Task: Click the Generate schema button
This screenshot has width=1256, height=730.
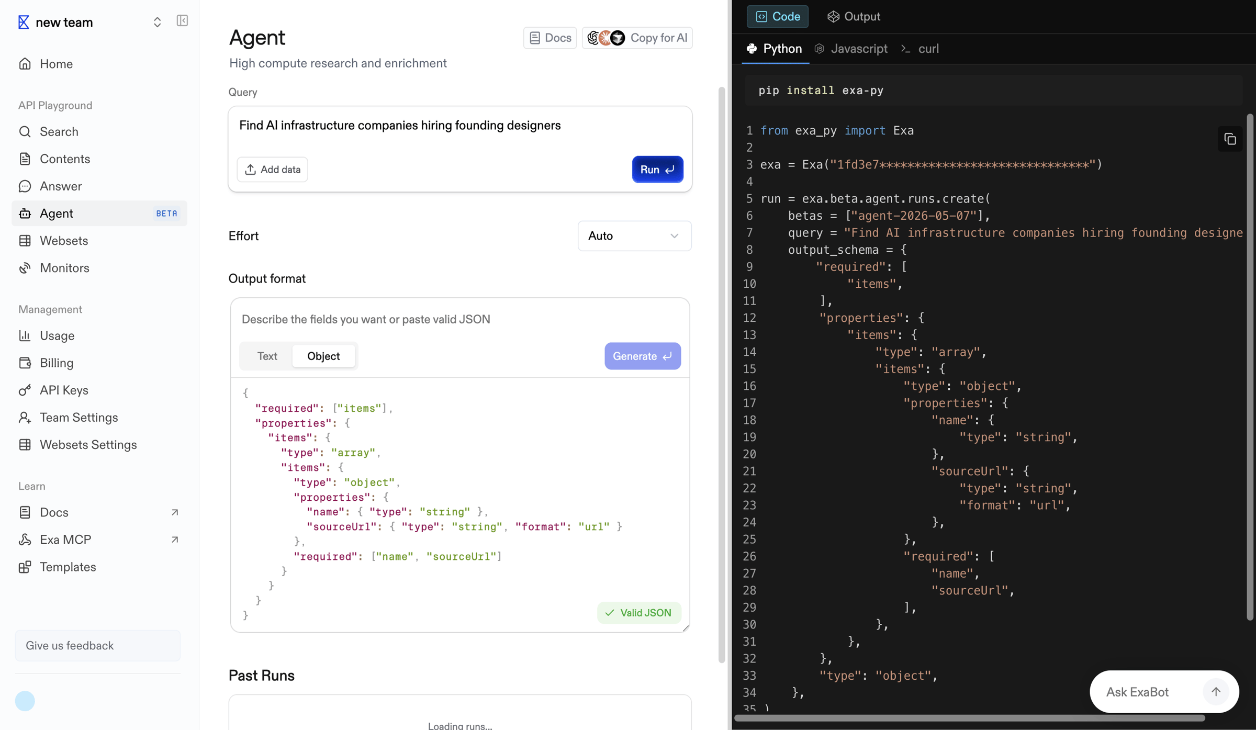Action: point(643,356)
